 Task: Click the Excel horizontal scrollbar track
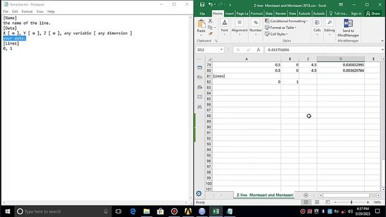click(x=349, y=195)
